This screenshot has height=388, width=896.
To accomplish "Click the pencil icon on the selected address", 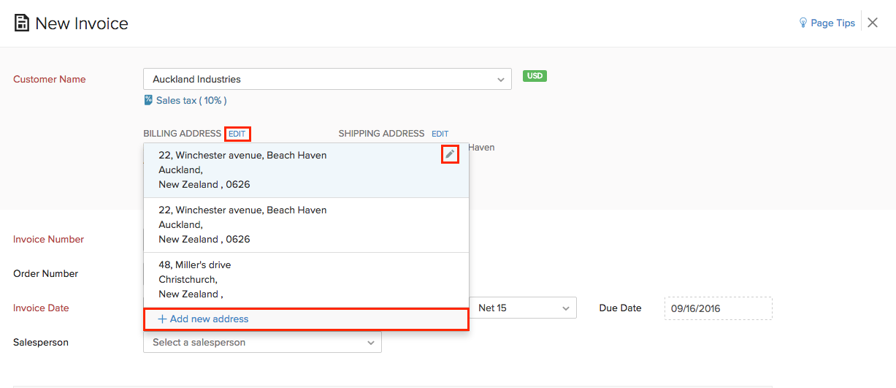I will (450, 154).
